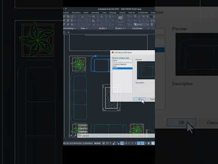Open the Parametric ribbon tab
218x164 pixels.
point(76,13)
